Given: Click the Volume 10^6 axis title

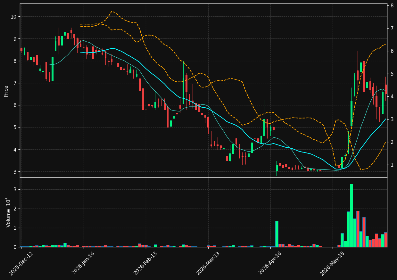Looking at the screenshot, I should (x=8, y=212).
